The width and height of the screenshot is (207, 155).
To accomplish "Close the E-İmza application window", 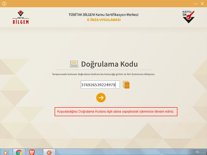I will (x=203, y=4).
